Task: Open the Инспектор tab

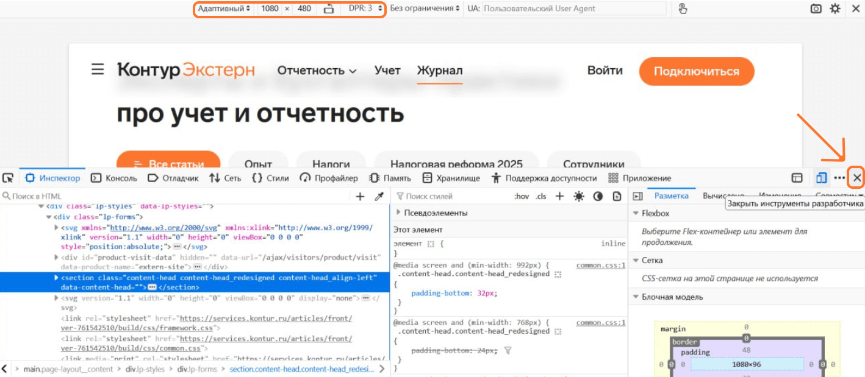Action: coord(52,178)
